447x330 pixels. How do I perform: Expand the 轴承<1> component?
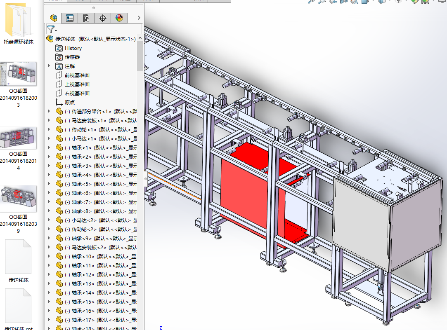pyautogui.click(x=49, y=147)
